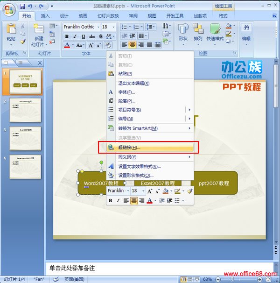Choose Paragraph (段落) in context menu

pyautogui.click(x=150, y=101)
